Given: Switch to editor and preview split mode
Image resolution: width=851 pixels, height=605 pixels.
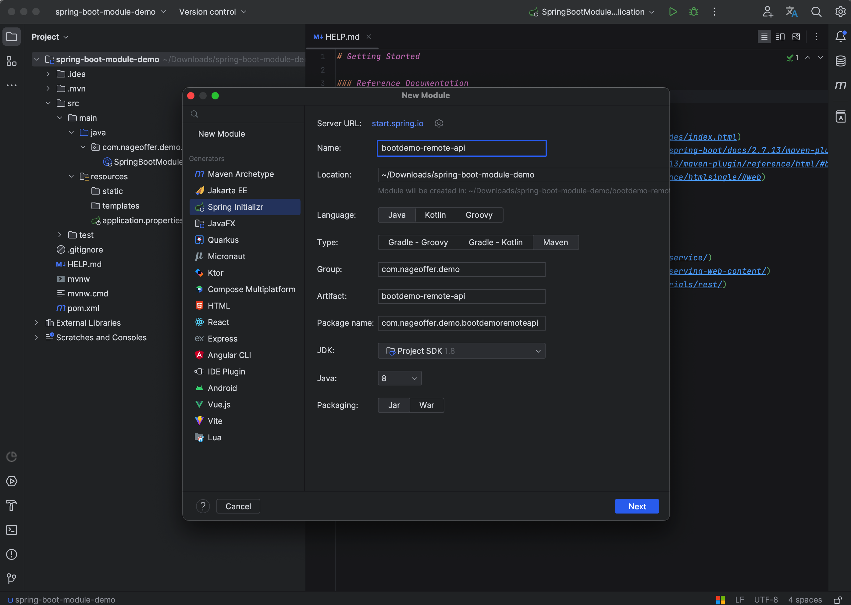Looking at the screenshot, I should (x=780, y=37).
